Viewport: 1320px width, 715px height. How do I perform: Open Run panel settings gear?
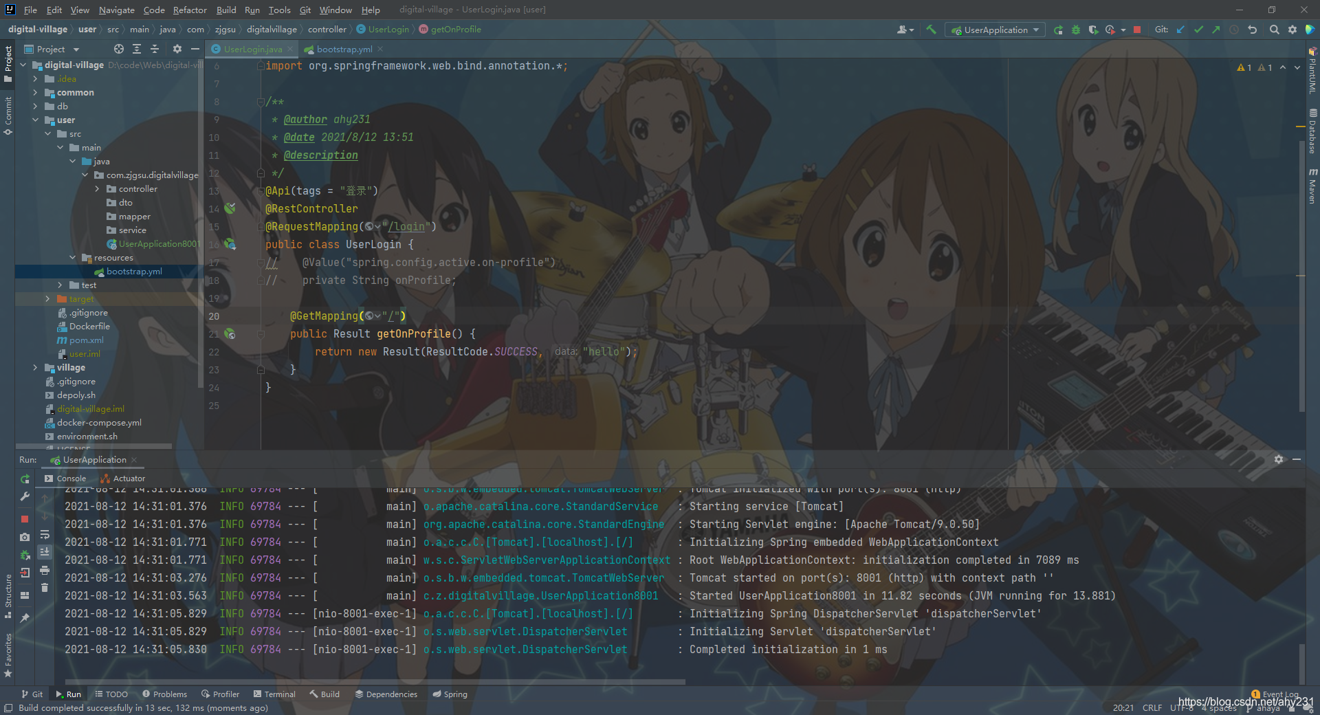coord(1279,459)
